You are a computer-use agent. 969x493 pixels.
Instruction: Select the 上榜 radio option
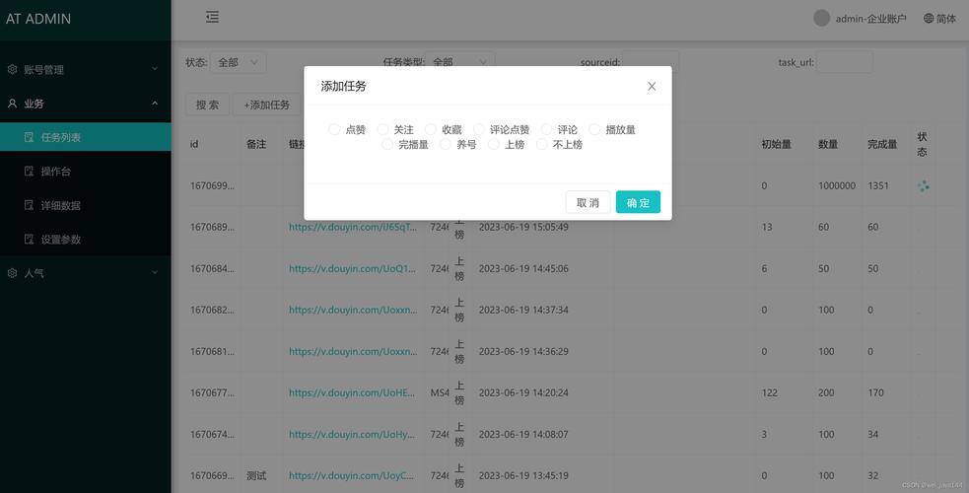point(493,145)
